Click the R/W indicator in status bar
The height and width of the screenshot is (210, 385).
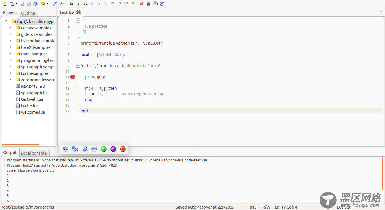click(x=266, y=207)
